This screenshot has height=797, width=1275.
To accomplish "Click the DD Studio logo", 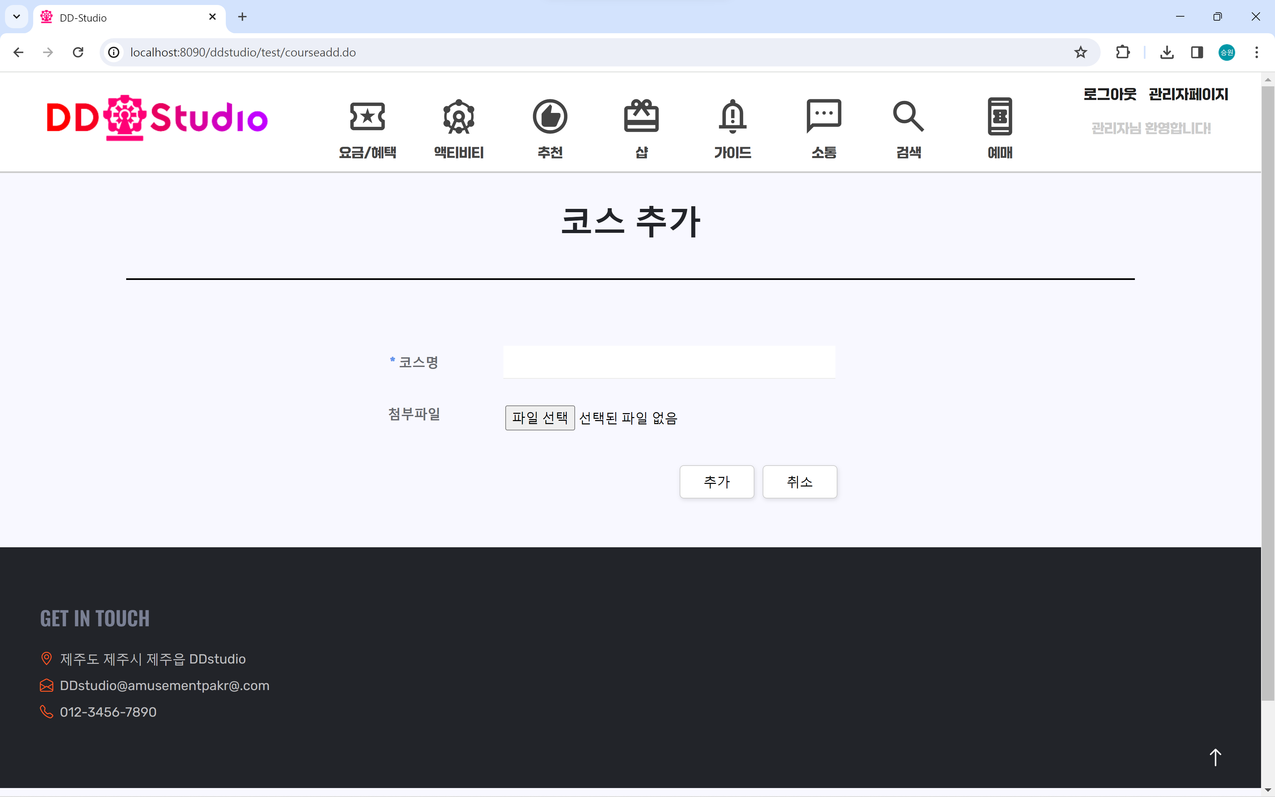I will pyautogui.click(x=157, y=118).
